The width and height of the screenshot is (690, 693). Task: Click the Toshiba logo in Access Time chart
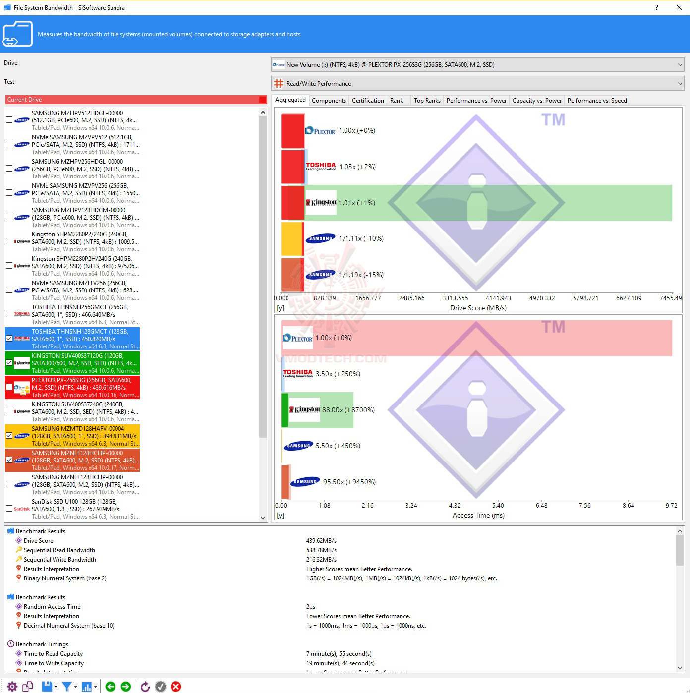(297, 373)
